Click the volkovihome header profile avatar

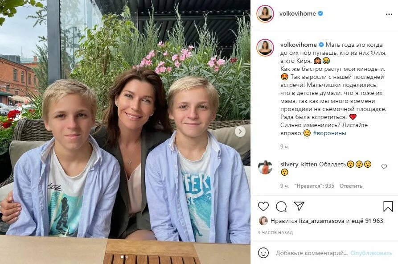point(265,13)
